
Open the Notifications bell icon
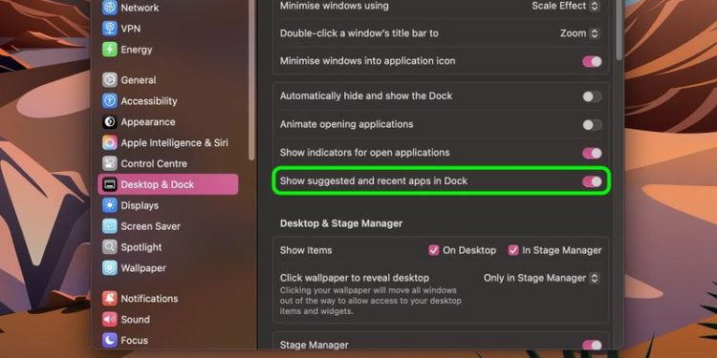(x=110, y=299)
